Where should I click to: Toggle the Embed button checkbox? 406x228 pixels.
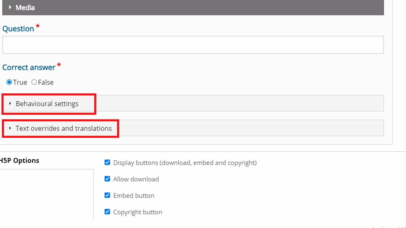click(107, 195)
